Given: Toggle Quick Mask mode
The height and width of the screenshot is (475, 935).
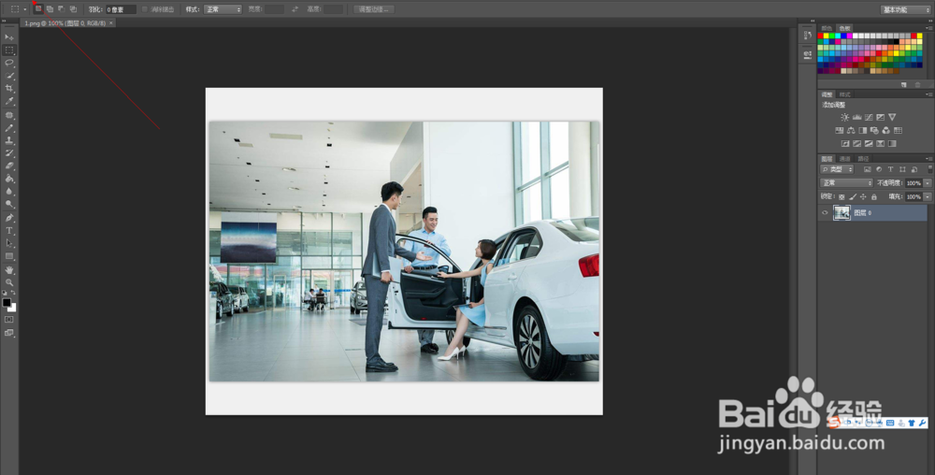Looking at the screenshot, I should 9,320.
